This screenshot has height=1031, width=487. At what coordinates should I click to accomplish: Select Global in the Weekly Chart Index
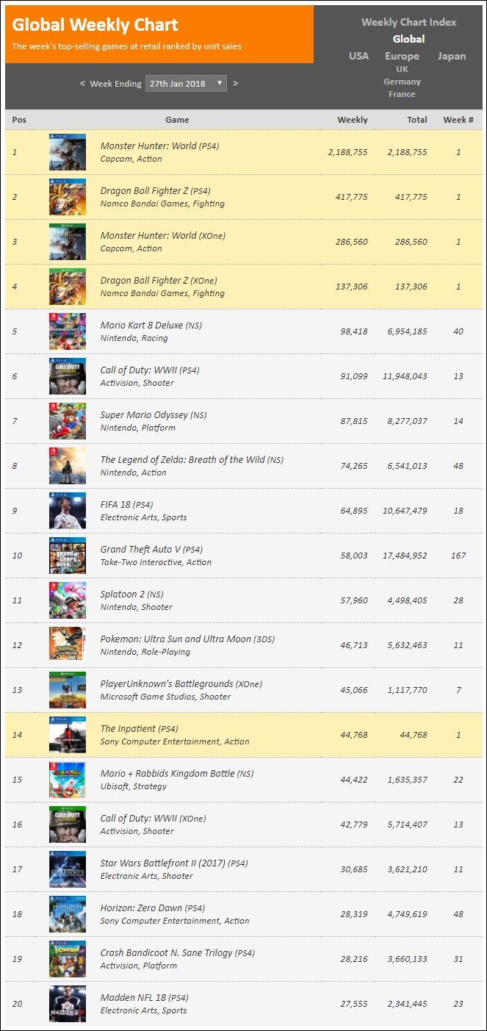[408, 39]
